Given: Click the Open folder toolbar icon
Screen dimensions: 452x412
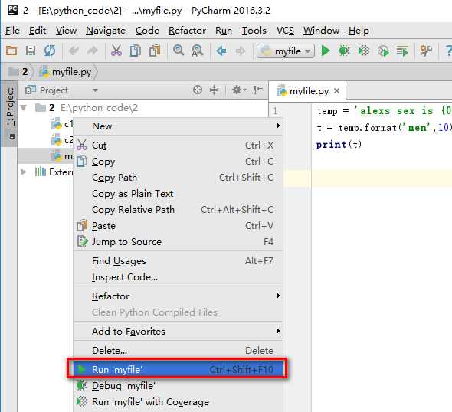Looking at the screenshot, I should 11,51.
